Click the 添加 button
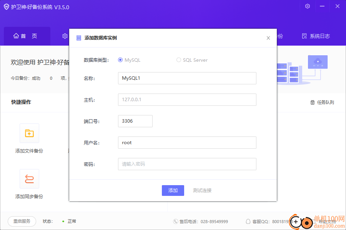346x230 pixels. pyautogui.click(x=173, y=191)
